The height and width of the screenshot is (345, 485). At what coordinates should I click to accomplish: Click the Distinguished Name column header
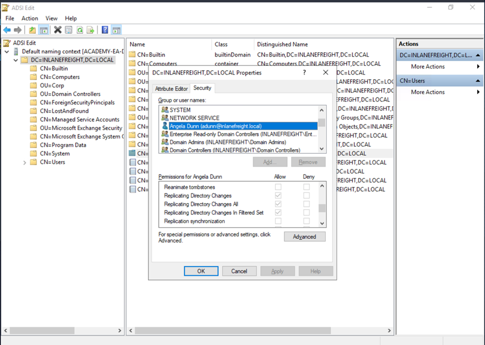[x=324, y=44]
